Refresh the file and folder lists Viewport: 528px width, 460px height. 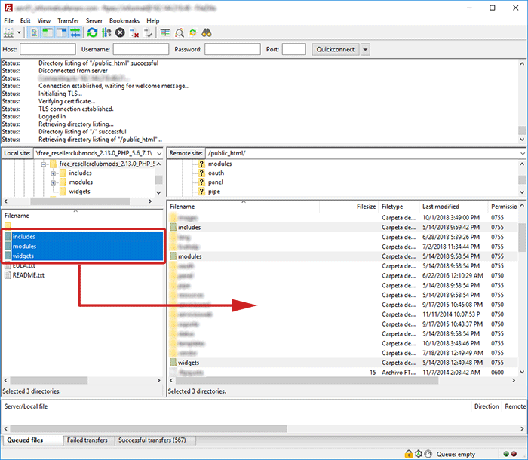tap(92, 32)
